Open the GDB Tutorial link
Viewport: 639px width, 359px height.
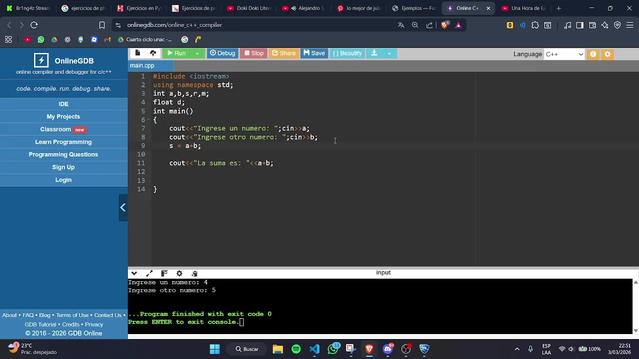(40, 325)
